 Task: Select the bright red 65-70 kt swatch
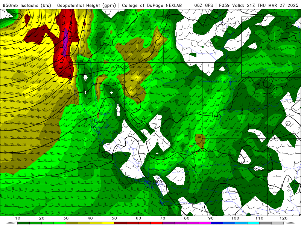pyautogui.click(x=157, y=223)
